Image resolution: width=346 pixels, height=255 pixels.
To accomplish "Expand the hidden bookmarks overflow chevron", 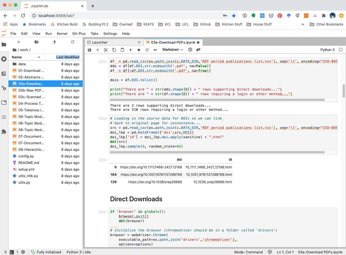I will click(303, 24).
